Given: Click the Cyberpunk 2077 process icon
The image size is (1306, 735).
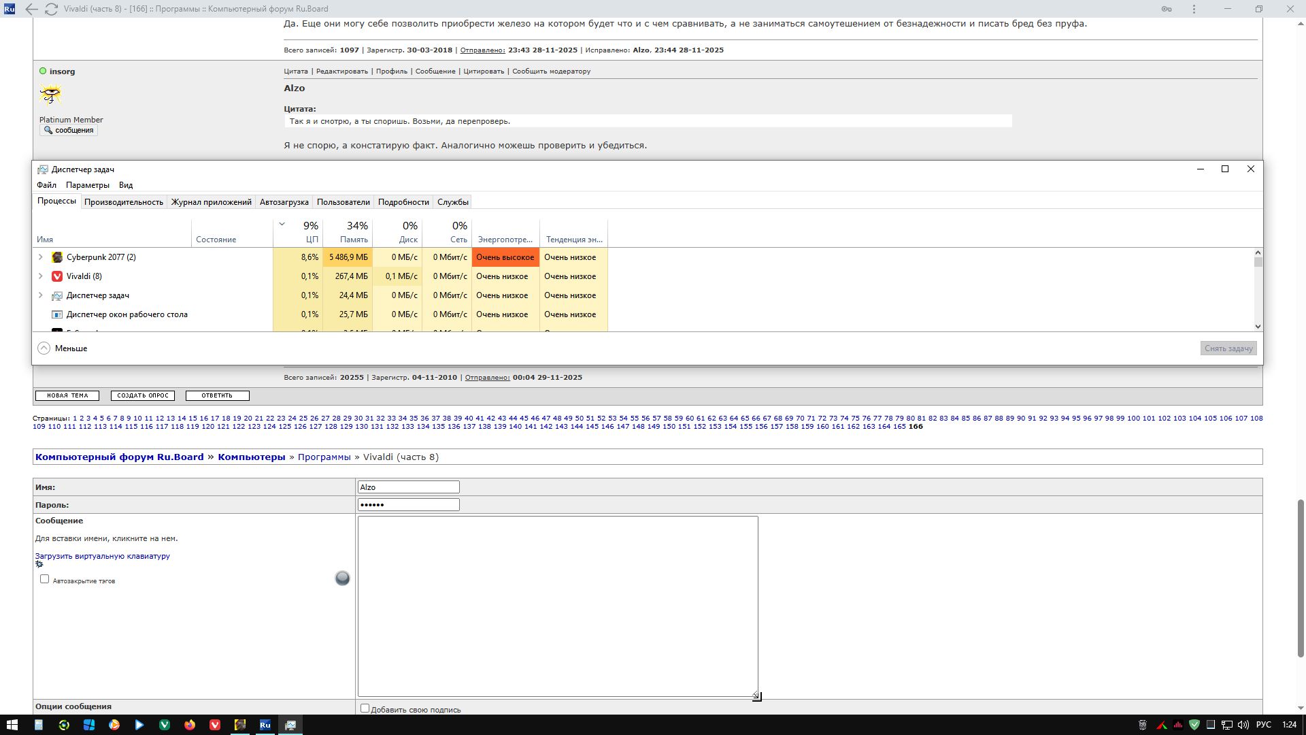Looking at the screenshot, I should coord(57,257).
